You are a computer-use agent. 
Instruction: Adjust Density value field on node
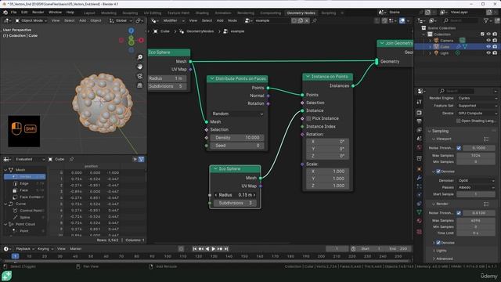(236, 138)
